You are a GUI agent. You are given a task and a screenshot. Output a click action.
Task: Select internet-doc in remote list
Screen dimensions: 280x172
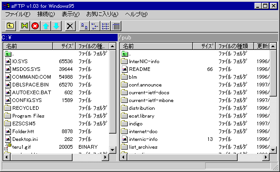tap(143, 131)
